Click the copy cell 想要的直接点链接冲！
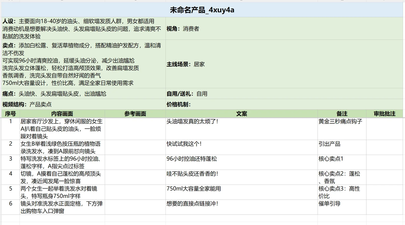 point(242,207)
